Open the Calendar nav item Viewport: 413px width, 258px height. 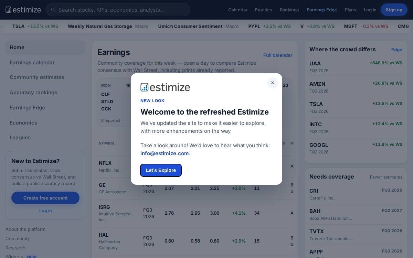[x=238, y=10]
